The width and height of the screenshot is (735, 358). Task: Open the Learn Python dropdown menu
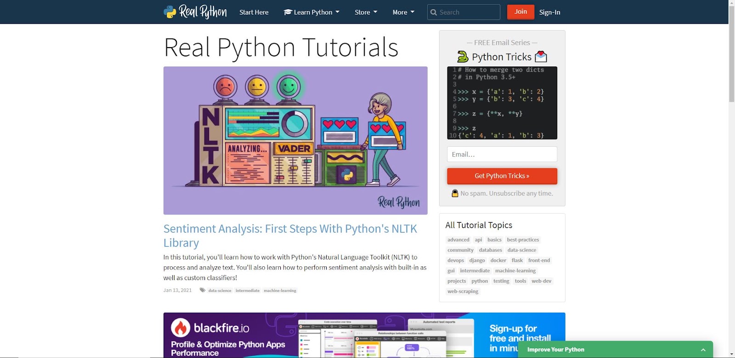coord(311,12)
